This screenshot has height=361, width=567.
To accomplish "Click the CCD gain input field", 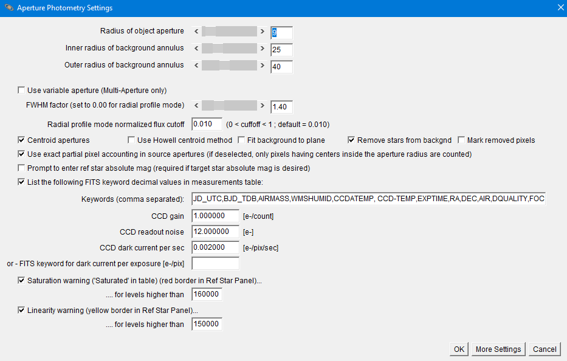I will click(215, 216).
